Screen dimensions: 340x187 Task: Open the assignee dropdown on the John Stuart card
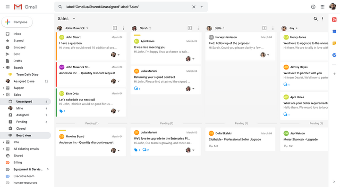(119, 55)
